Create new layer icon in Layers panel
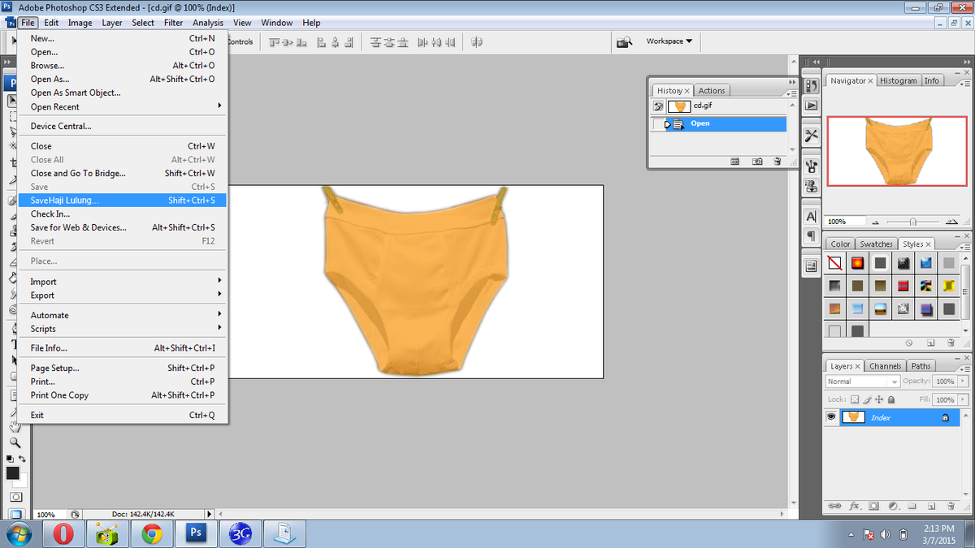 click(x=930, y=506)
